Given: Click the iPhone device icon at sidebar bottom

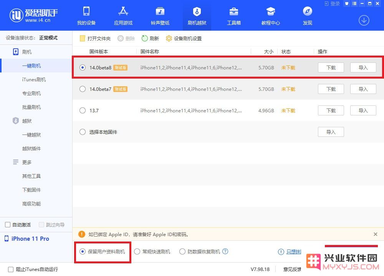Looking at the screenshot, I should [x=7, y=238].
